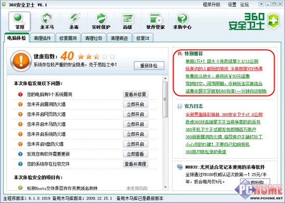Open 实时保护 real-time protection
This screenshot has width=285, height=203.
click(x=101, y=21)
